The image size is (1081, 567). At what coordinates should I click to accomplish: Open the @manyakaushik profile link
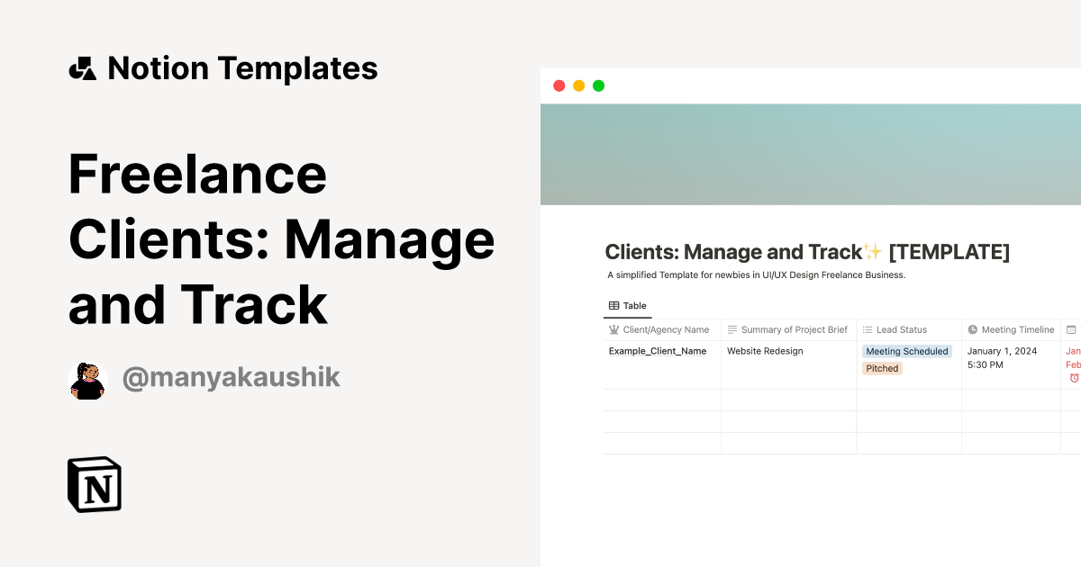coord(232,377)
